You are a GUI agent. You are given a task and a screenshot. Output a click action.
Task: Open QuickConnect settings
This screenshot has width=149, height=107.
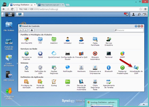coord(54,55)
